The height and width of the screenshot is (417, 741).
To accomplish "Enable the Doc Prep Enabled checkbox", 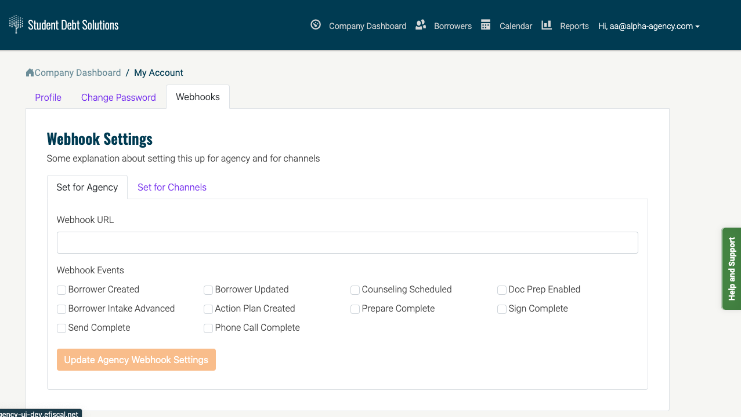I will click(502, 290).
